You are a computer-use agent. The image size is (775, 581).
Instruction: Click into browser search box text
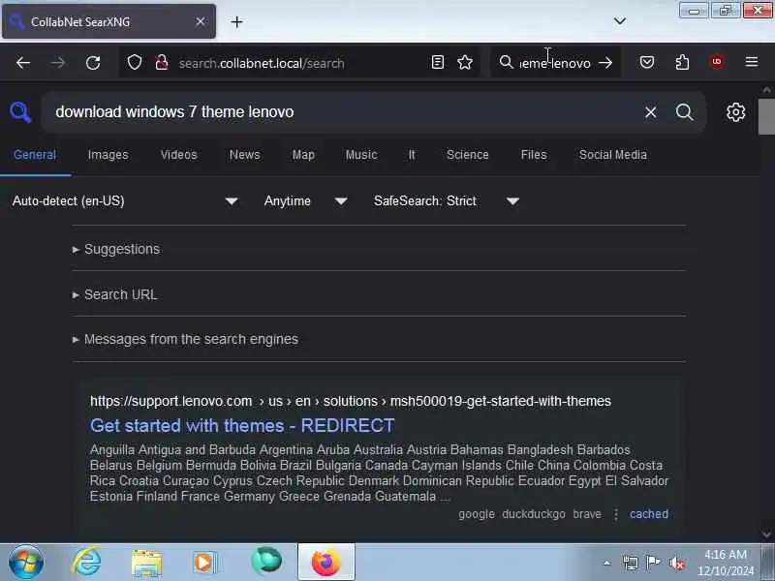[554, 63]
